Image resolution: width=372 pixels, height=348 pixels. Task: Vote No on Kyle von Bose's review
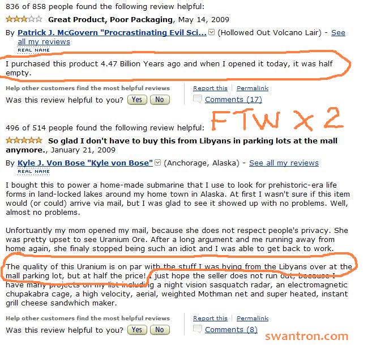(x=160, y=330)
